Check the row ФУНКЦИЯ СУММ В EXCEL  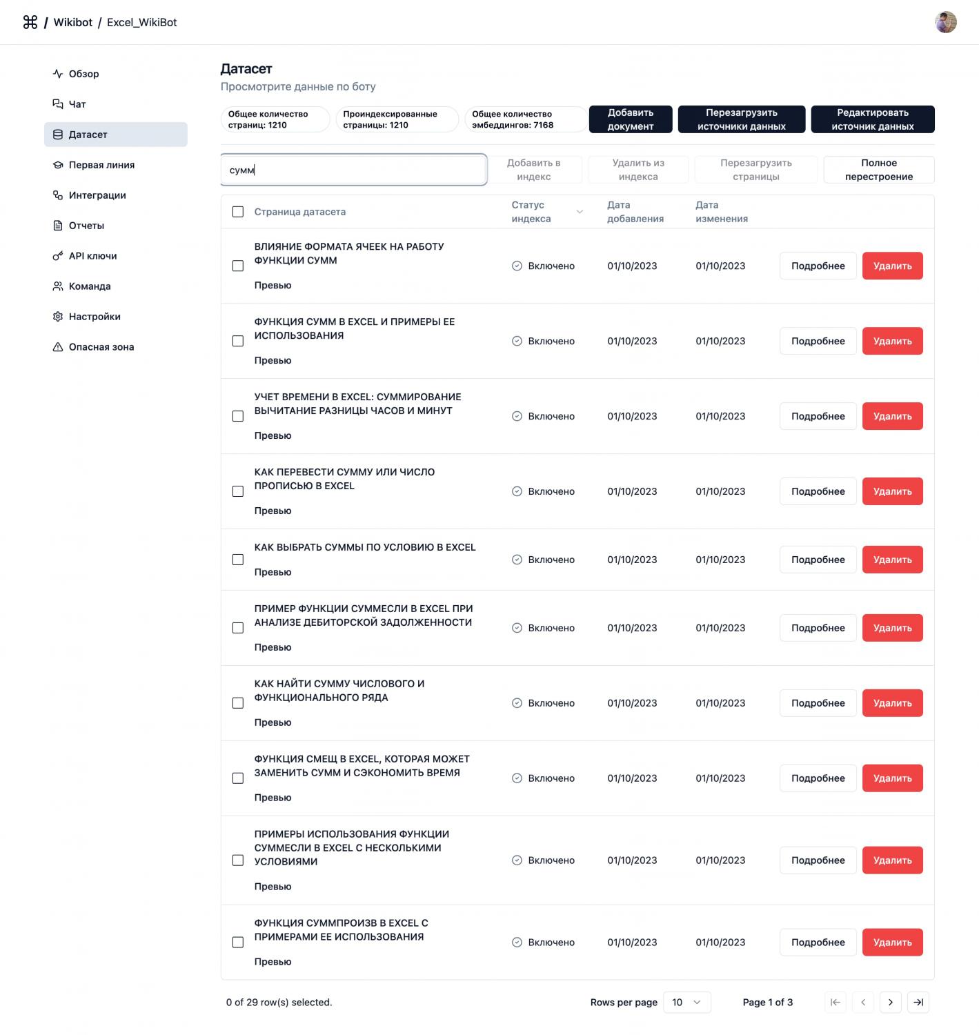(x=238, y=341)
